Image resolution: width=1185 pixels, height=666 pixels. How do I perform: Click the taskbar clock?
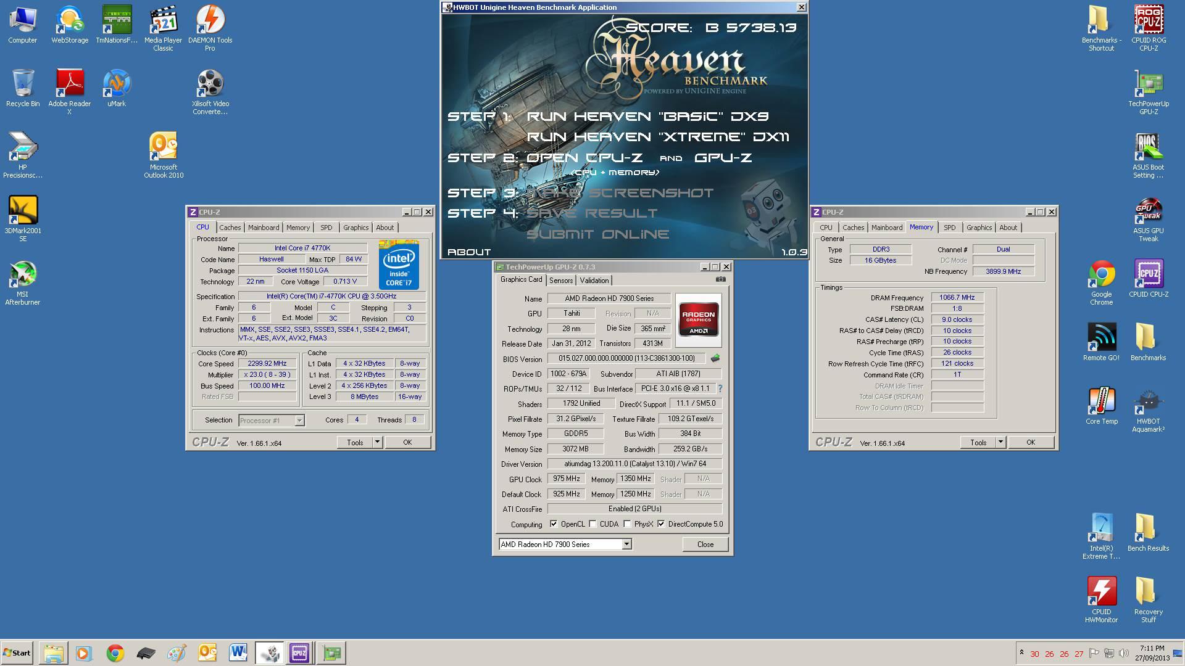(x=1152, y=652)
